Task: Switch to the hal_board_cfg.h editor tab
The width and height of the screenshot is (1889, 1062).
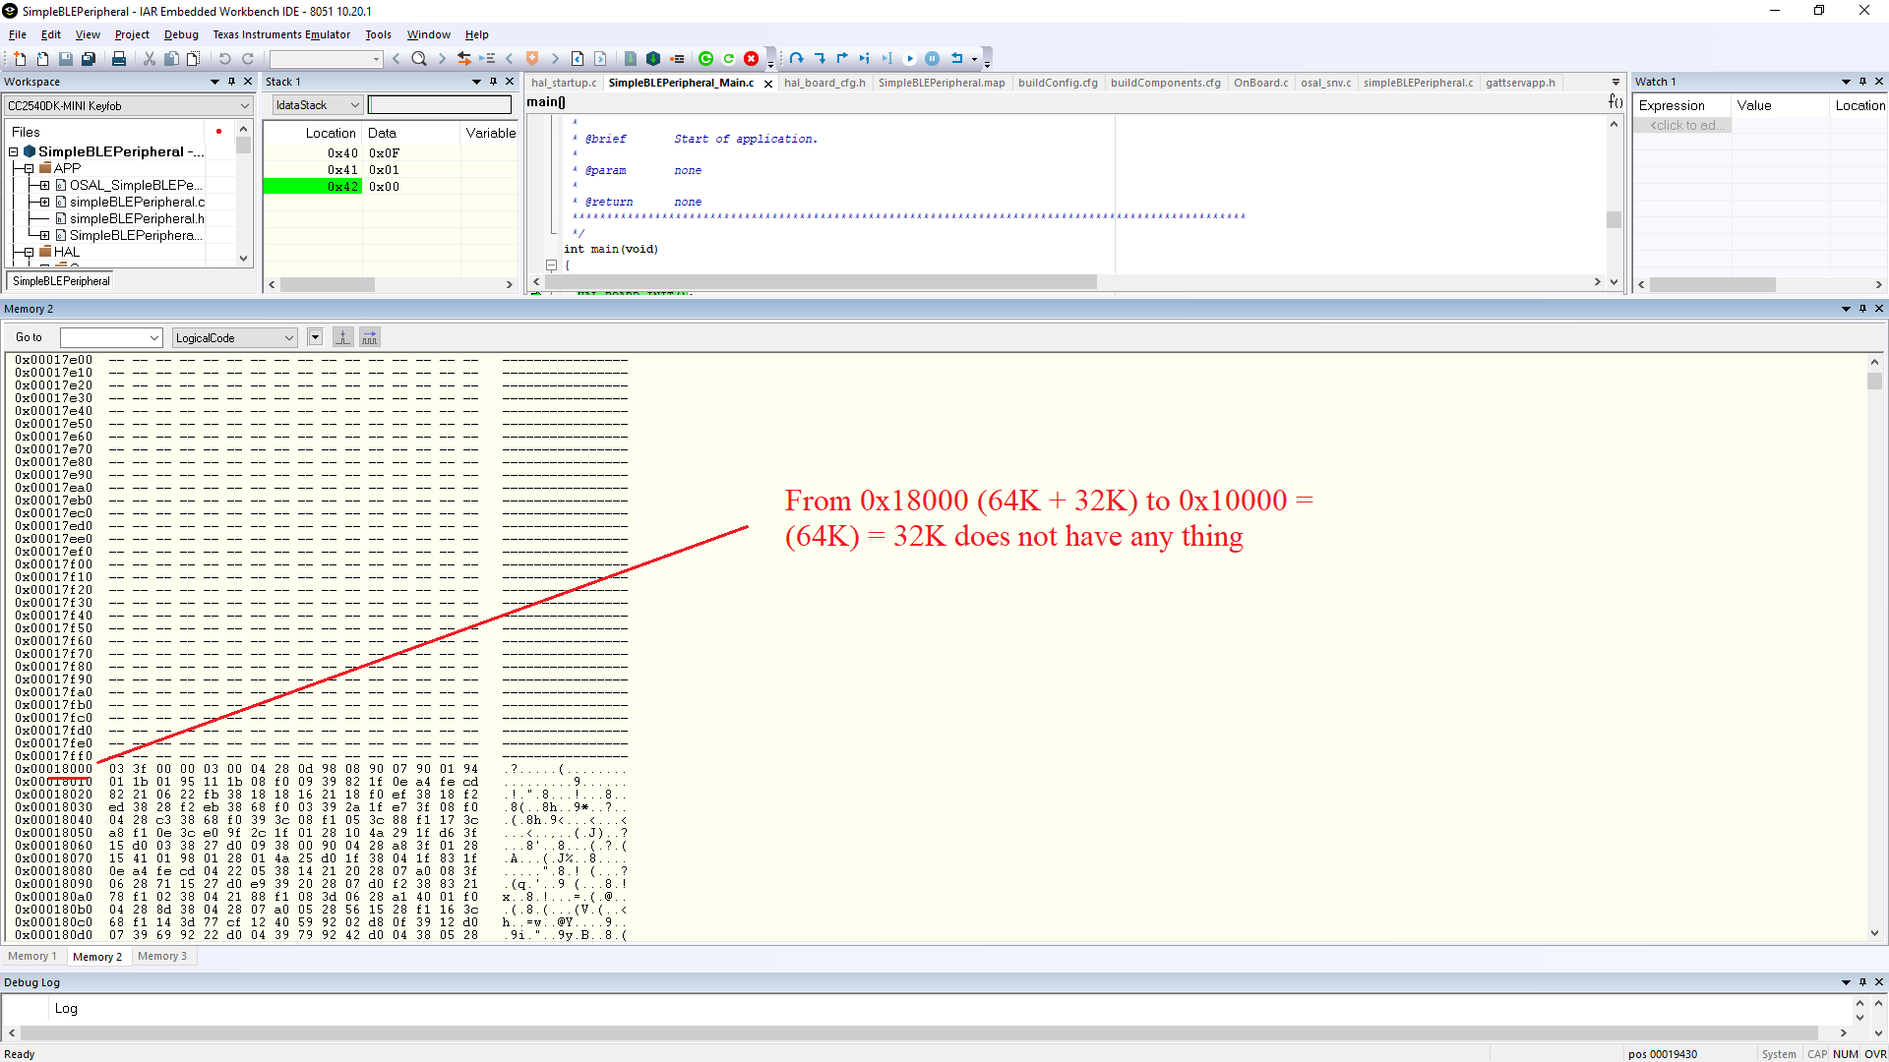Action: [x=824, y=83]
